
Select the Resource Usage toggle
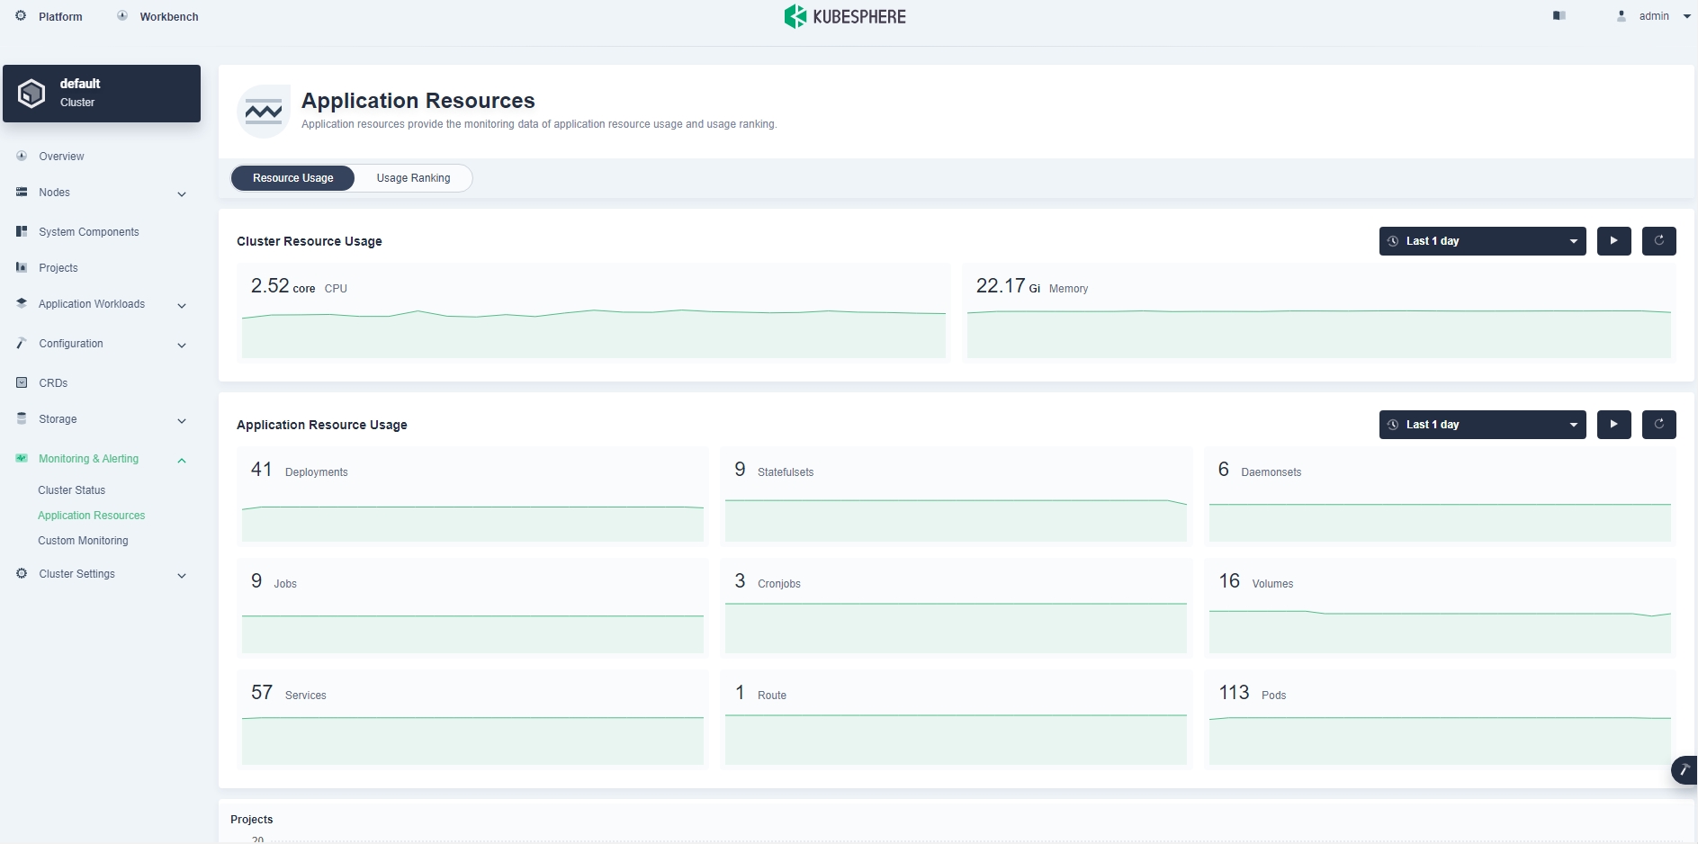[x=292, y=178]
